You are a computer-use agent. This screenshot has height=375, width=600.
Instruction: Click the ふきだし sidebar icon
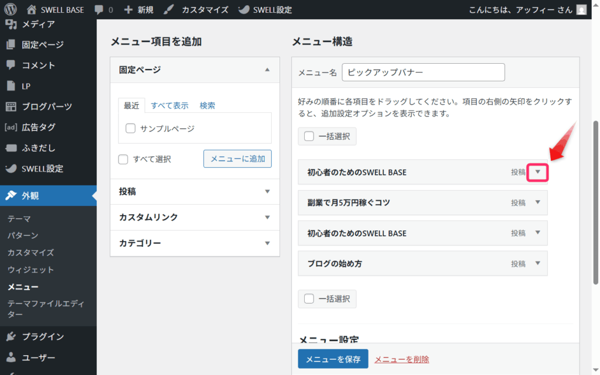pyautogui.click(x=11, y=148)
